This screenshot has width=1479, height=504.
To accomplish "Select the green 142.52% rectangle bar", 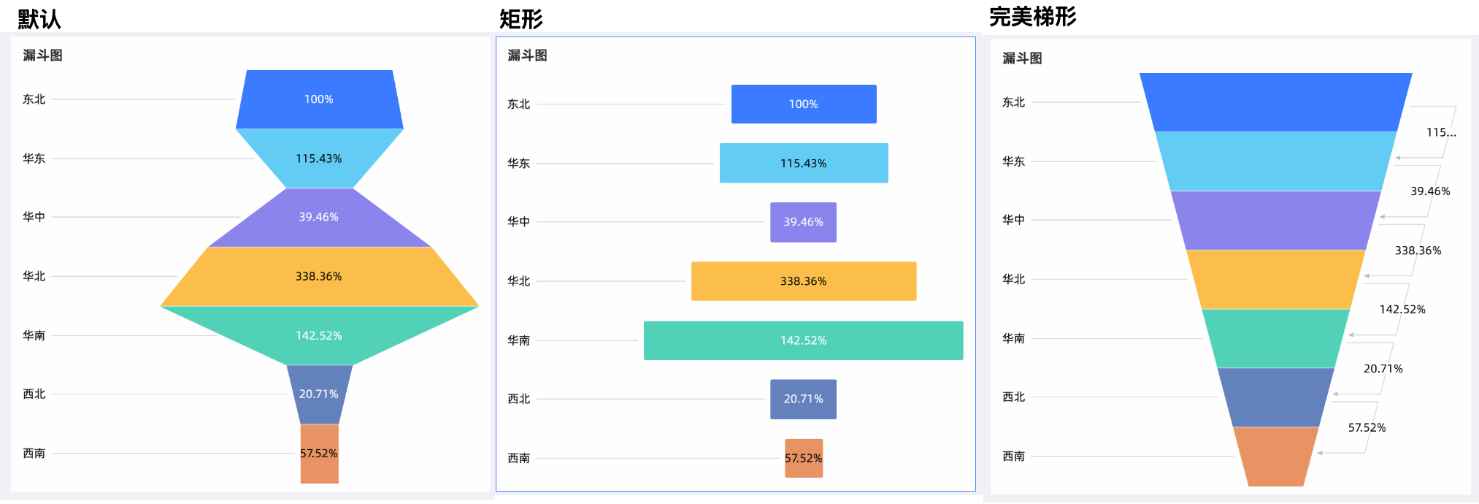I will [x=803, y=340].
